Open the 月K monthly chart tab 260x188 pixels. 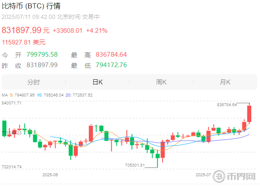(x=225, y=82)
